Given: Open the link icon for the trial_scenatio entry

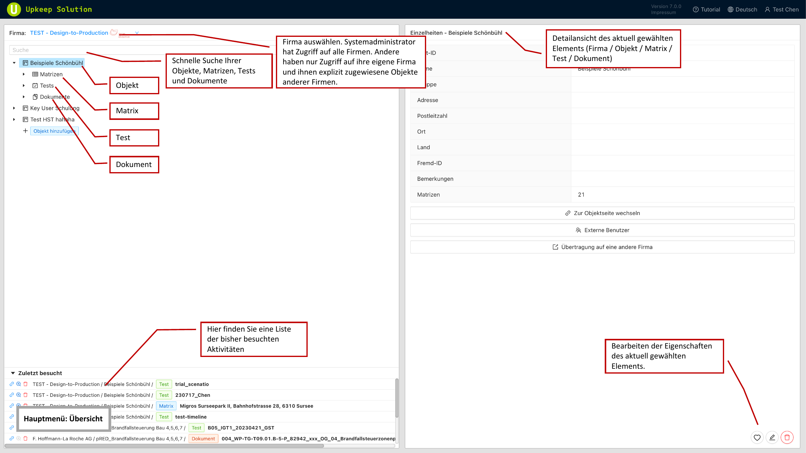Looking at the screenshot, I should 11,384.
